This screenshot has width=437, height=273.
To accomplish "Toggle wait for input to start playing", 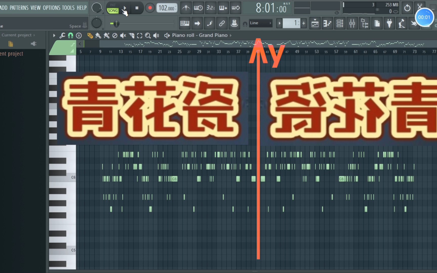I will [198, 8].
